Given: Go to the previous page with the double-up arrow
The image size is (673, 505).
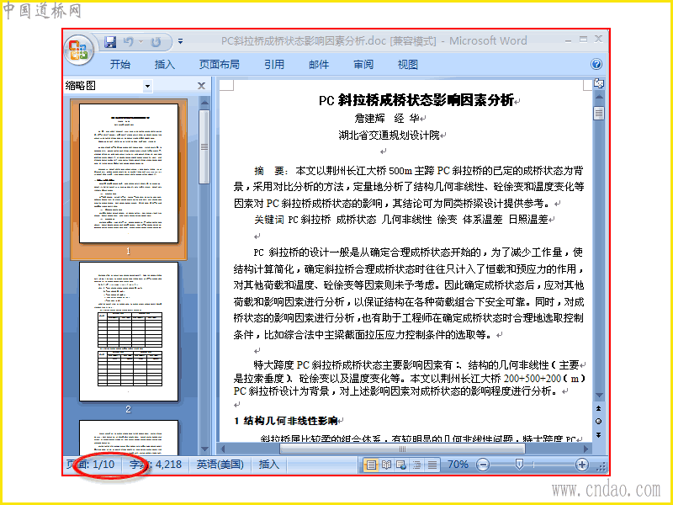Looking at the screenshot, I should [599, 408].
